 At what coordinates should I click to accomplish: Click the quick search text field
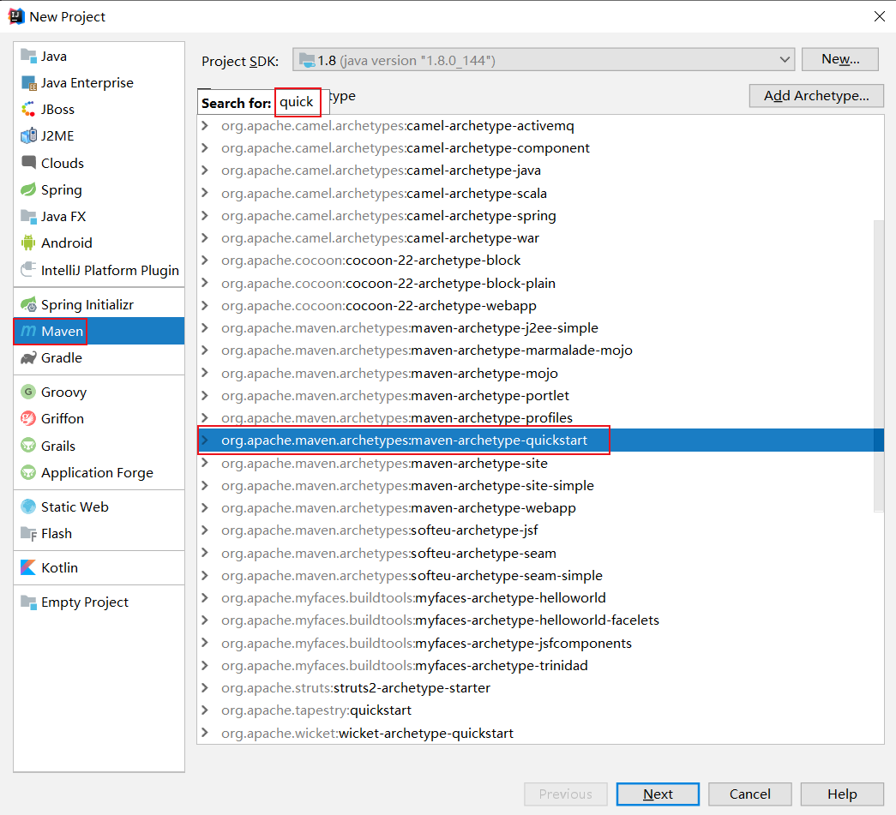coord(298,102)
